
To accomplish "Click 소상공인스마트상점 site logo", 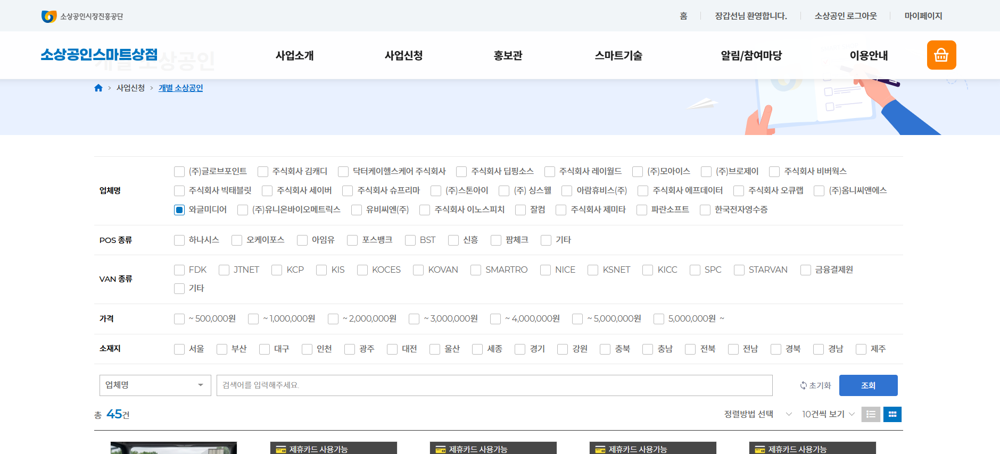I will tap(100, 55).
